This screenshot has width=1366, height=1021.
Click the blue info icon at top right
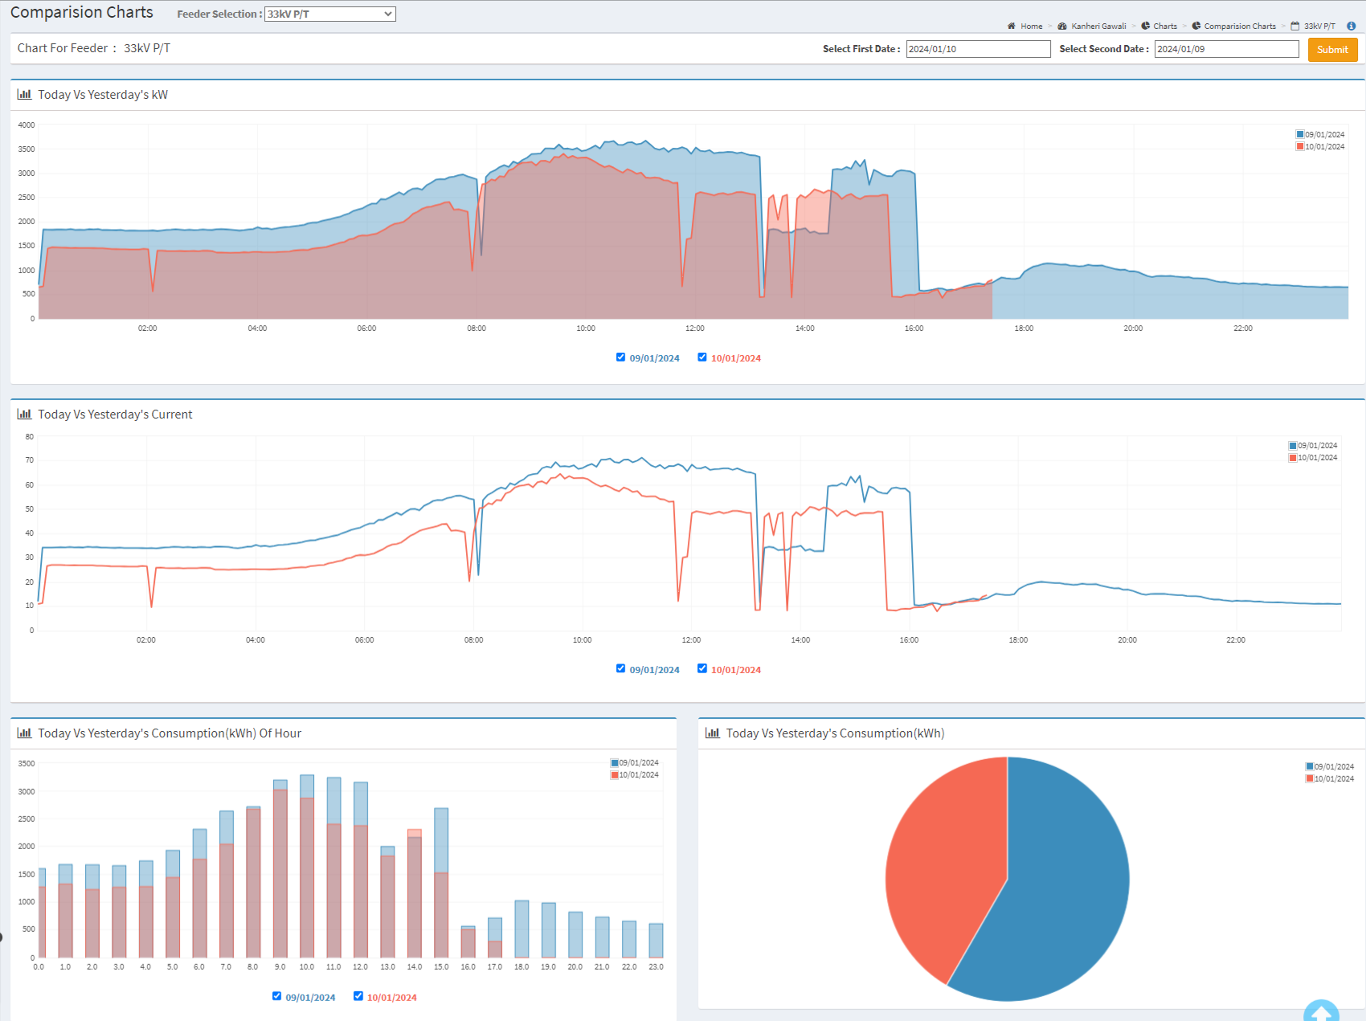coord(1351,27)
